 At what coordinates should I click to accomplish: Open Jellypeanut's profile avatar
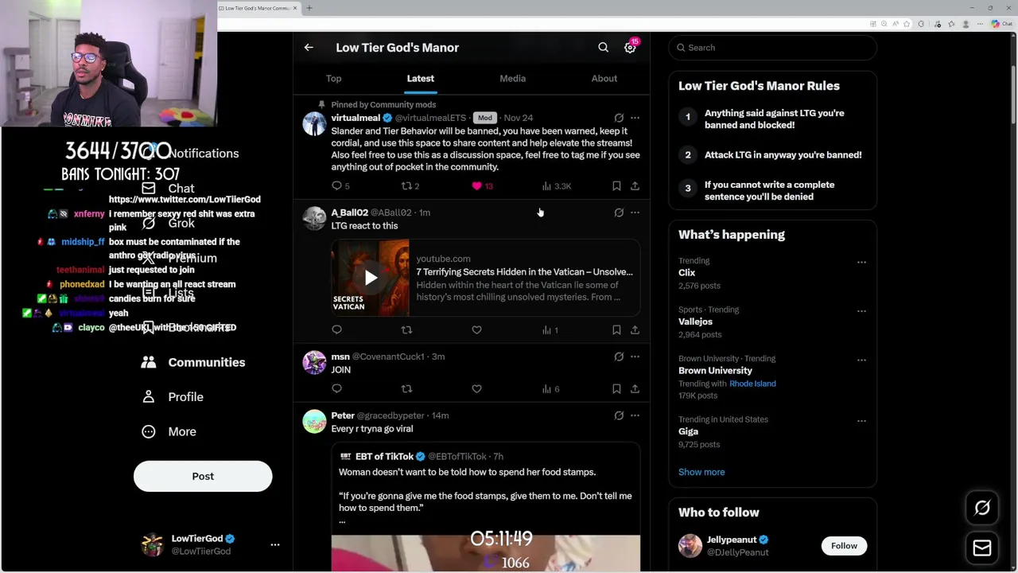(690, 546)
